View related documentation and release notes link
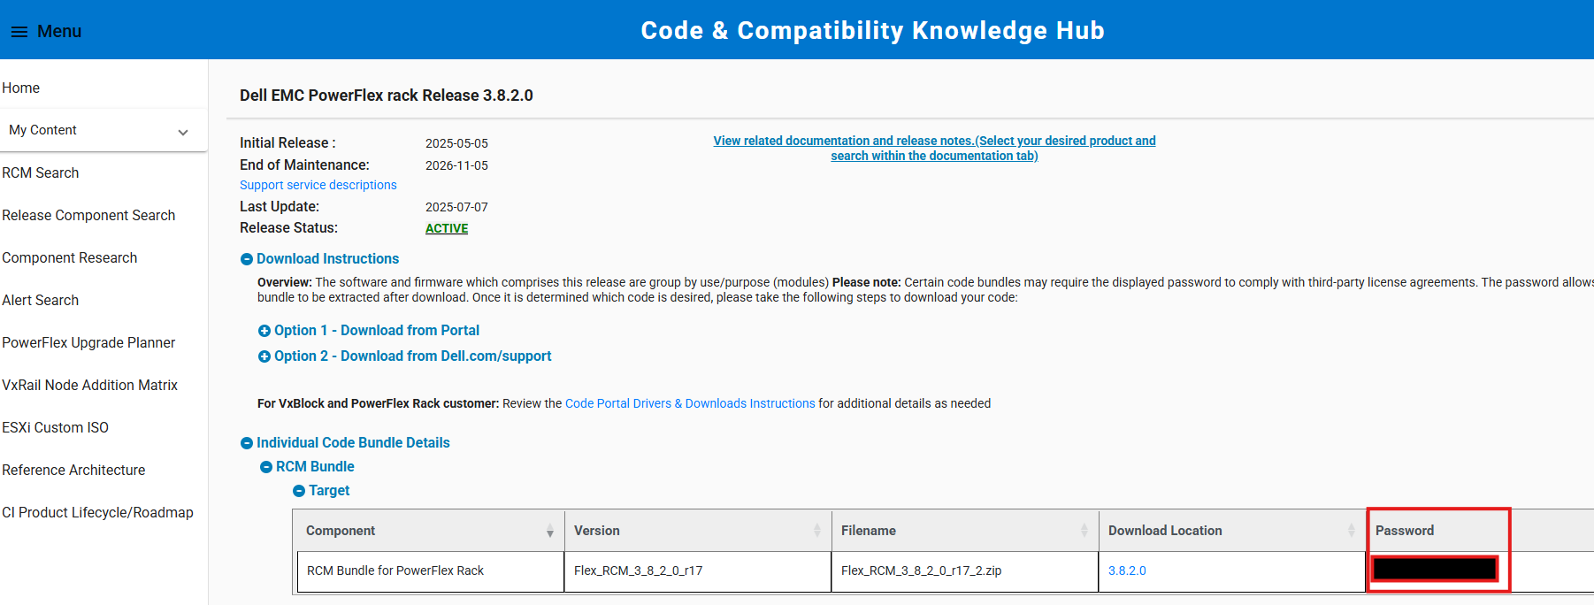1594x605 pixels. pos(935,149)
